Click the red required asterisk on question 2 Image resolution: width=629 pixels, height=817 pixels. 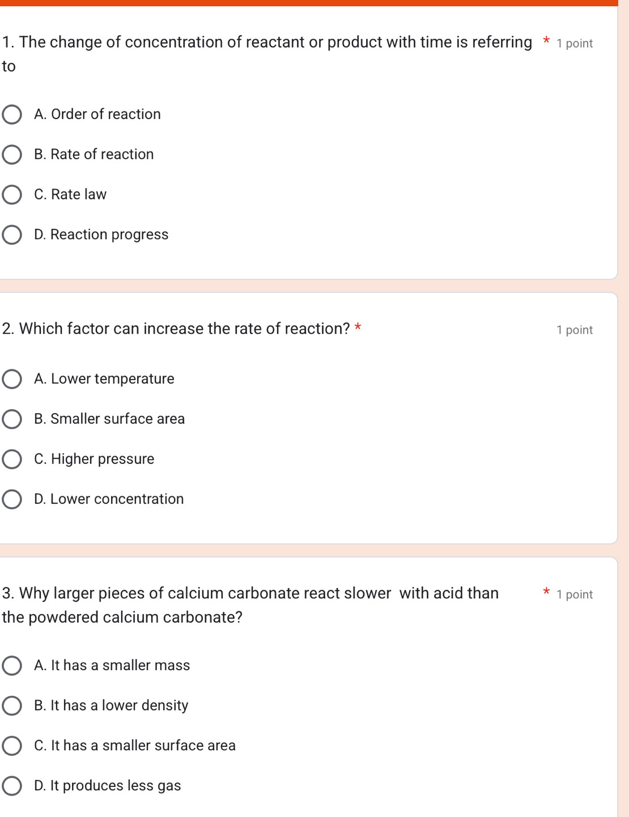358,327
